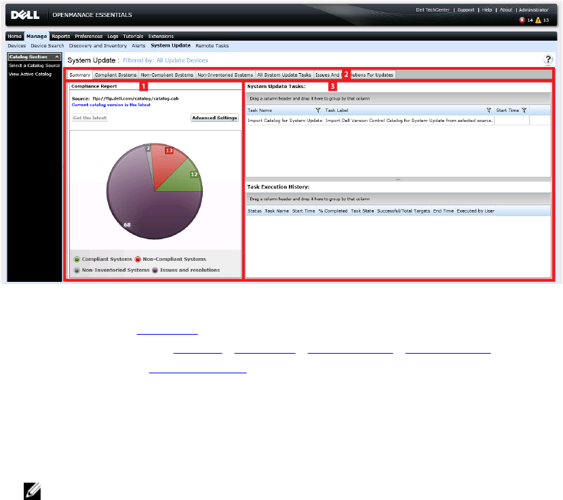The width and height of the screenshot is (563, 500).
Task: Open Task Label column filter icon
Action: [x=488, y=110]
